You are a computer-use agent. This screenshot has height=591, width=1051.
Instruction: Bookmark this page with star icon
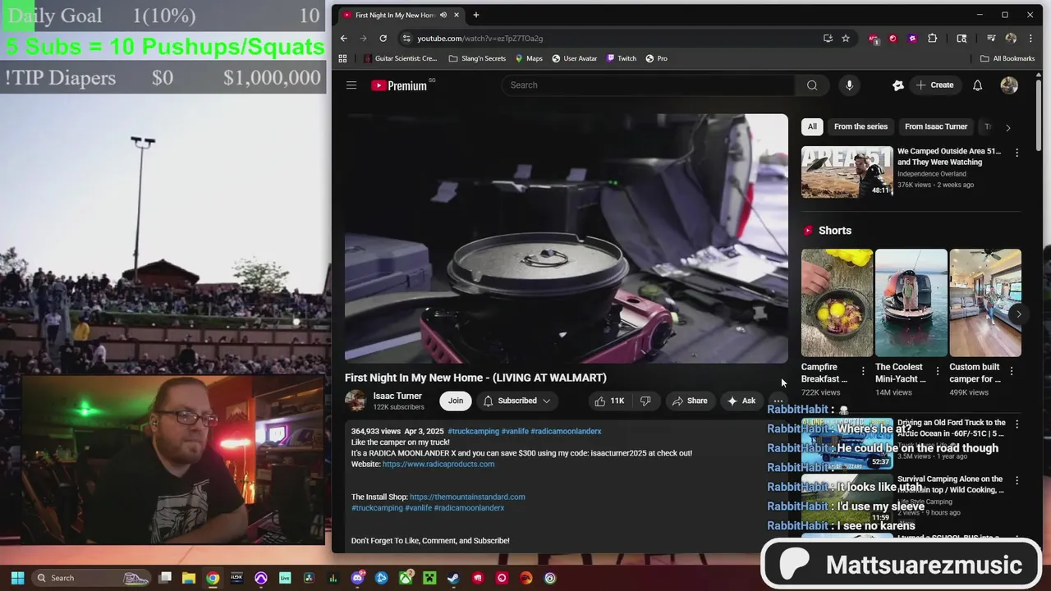(846, 38)
